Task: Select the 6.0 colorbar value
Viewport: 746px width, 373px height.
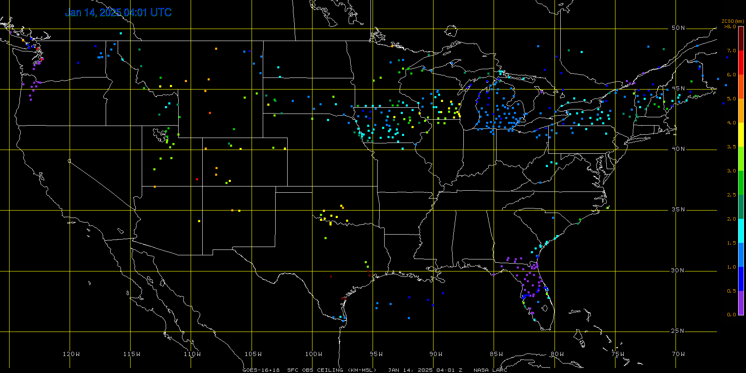Action: [731, 75]
